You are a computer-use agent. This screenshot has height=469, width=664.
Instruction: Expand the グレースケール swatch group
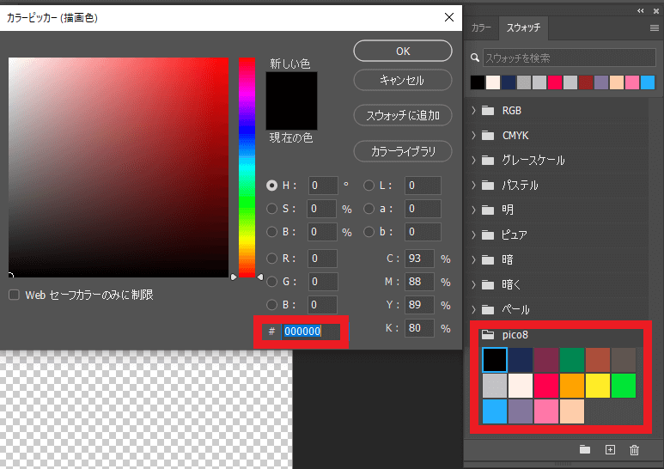tap(474, 161)
